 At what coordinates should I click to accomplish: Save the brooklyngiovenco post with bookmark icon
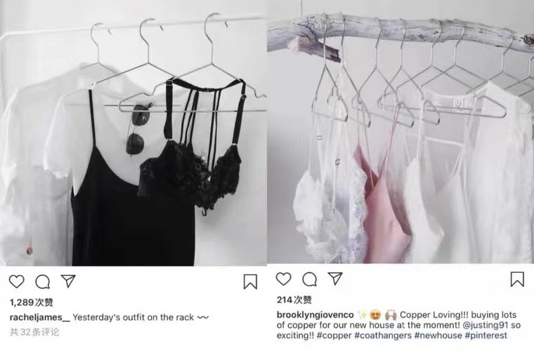click(x=517, y=279)
